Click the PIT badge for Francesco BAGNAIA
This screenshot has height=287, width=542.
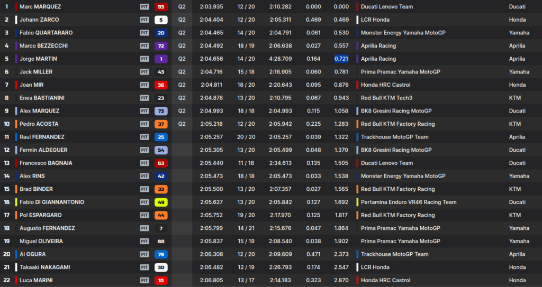(144, 163)
